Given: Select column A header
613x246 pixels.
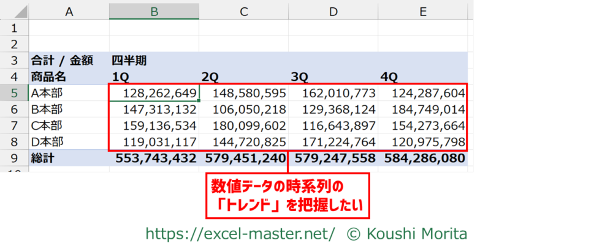Looking at the screenshot, I should [x=68, y=11].
